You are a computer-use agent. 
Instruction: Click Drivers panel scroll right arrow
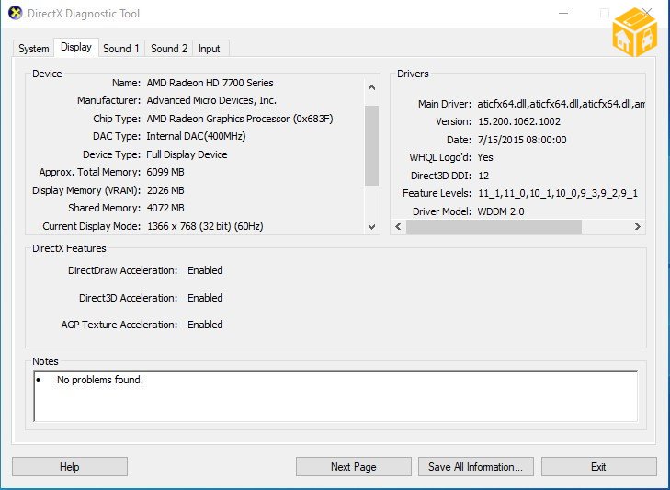coord(638,227)
